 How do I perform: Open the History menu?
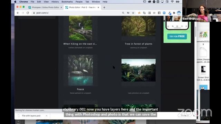pyautogui.click(x=55, y=2)
